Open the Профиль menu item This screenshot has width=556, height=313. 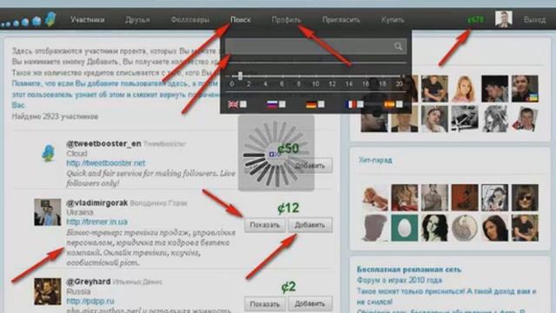point(286,20)
